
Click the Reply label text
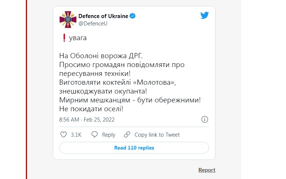click(x=109, y=135)
